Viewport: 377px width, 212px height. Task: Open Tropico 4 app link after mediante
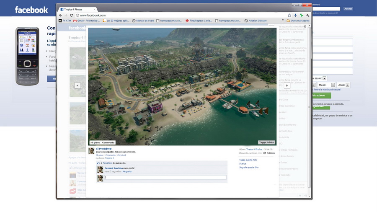click(109, 158)
